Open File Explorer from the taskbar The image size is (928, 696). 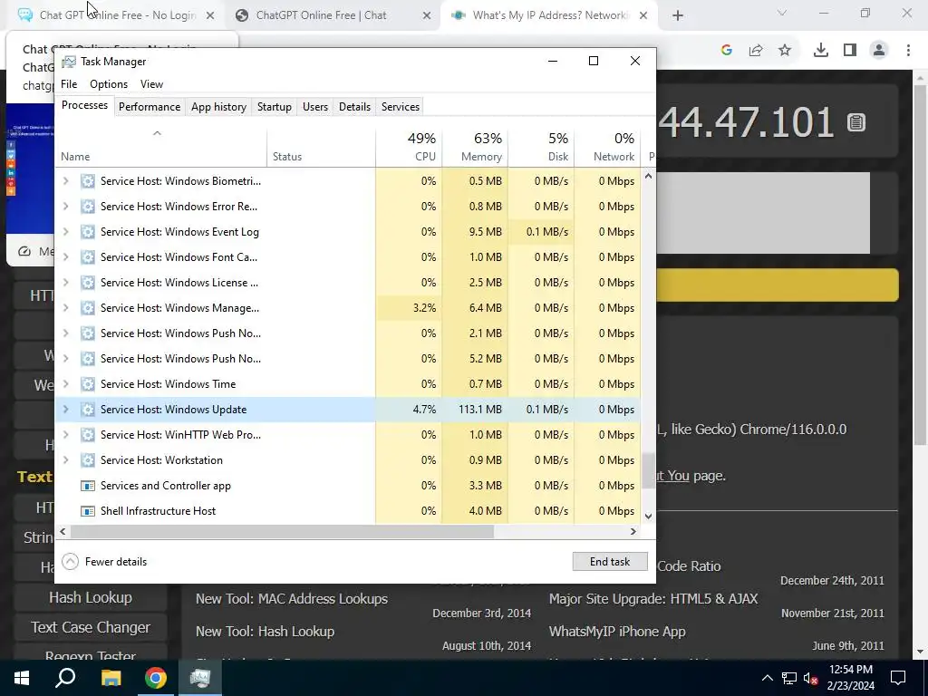[x=111, y=678]
